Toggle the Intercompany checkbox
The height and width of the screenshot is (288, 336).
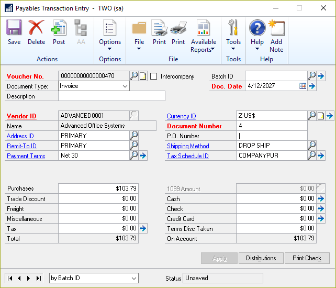[154, 76]
